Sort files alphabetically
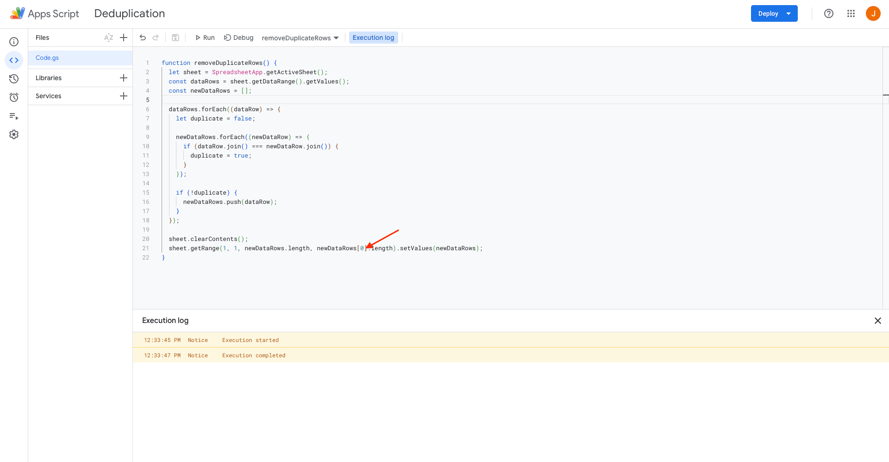 [x=109, y=38]
